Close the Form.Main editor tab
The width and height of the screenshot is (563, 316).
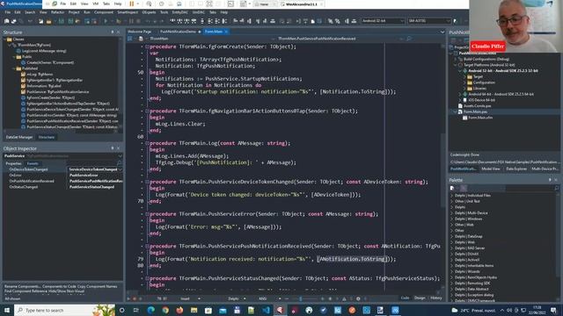click(226, 32)
